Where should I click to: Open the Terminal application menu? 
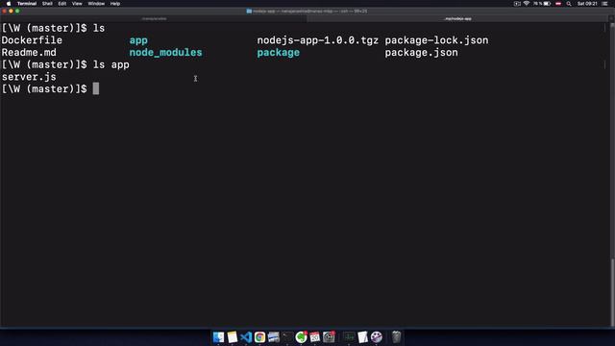click(27, 4)
